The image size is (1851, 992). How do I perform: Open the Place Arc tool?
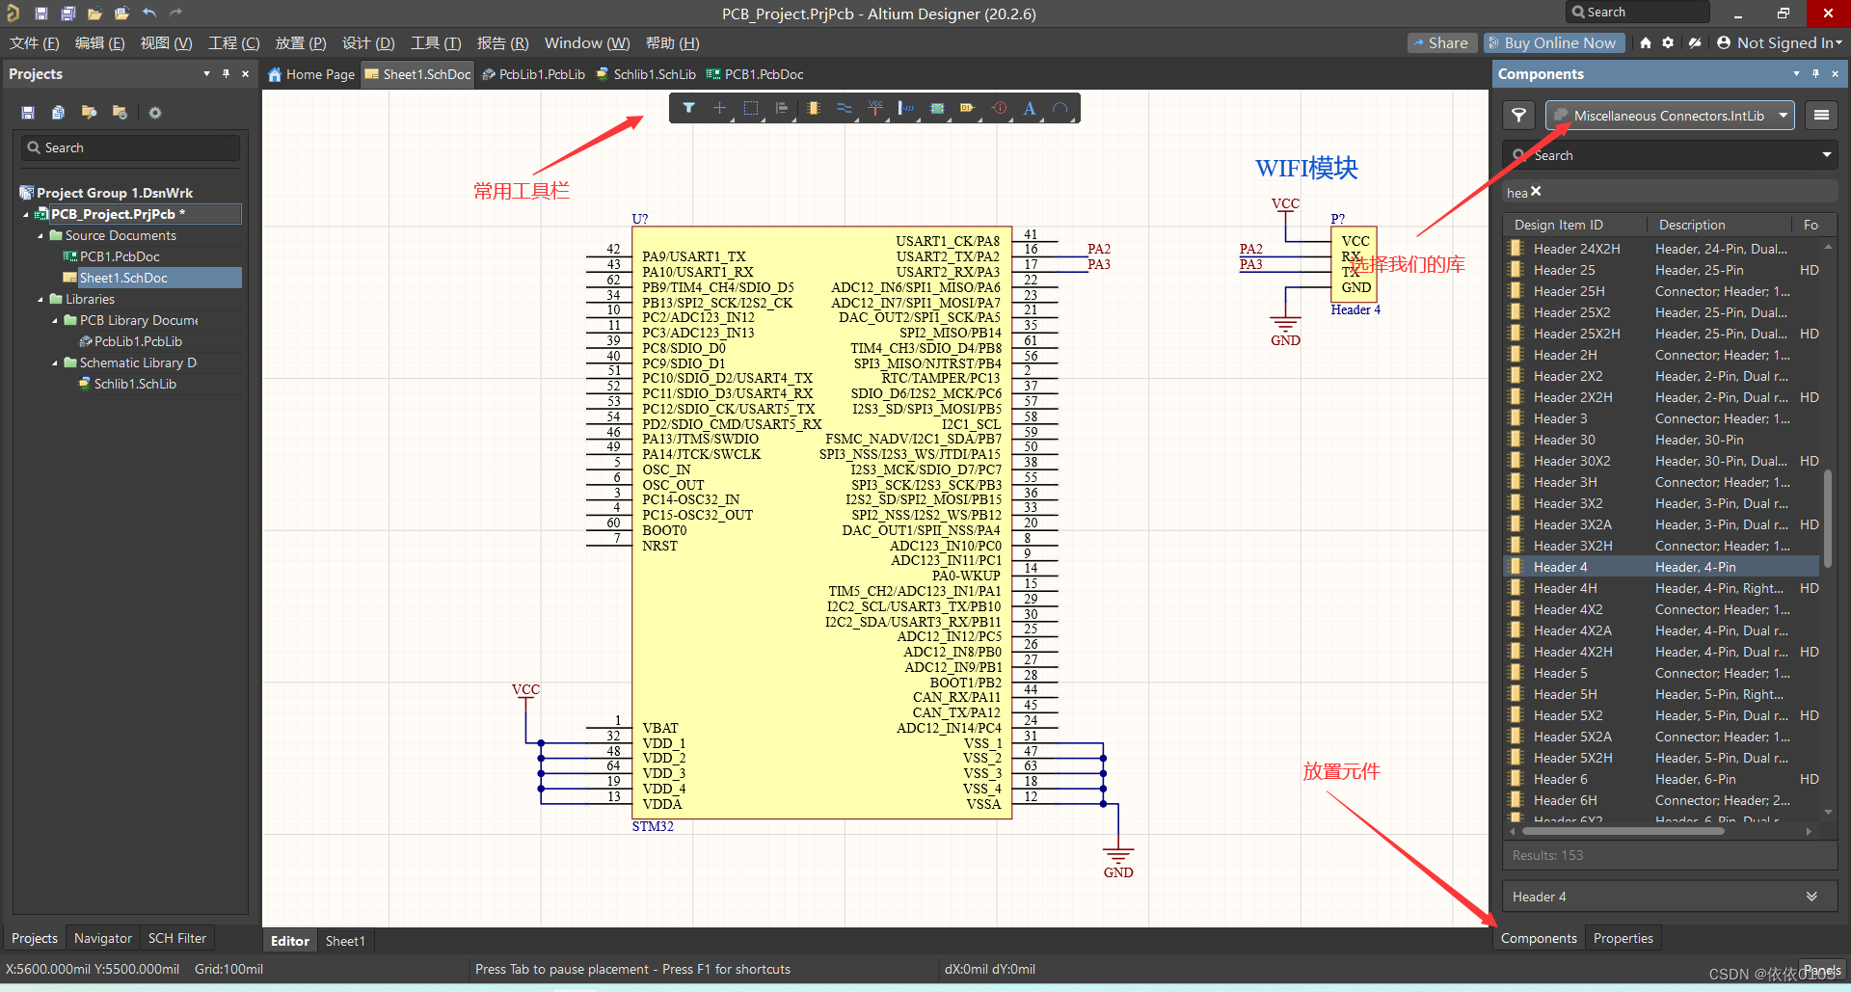(1061, 108)
